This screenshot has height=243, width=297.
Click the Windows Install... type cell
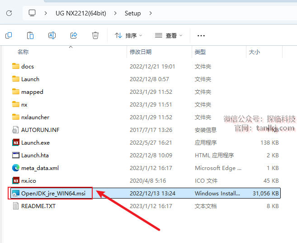[x=217, y=194]
